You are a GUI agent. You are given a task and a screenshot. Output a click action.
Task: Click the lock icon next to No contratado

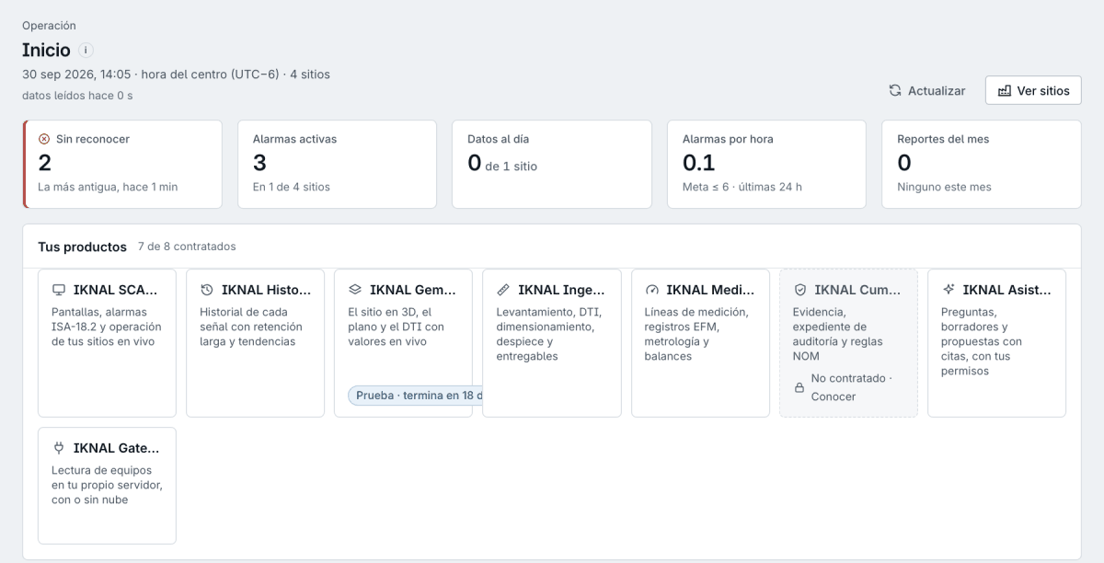coord(799,387)
